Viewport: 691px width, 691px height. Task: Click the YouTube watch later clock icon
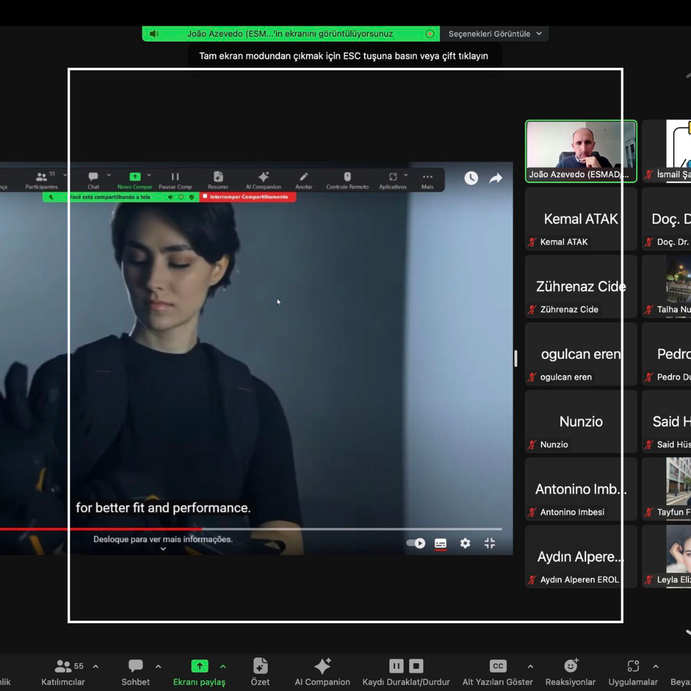click(471, 178)
